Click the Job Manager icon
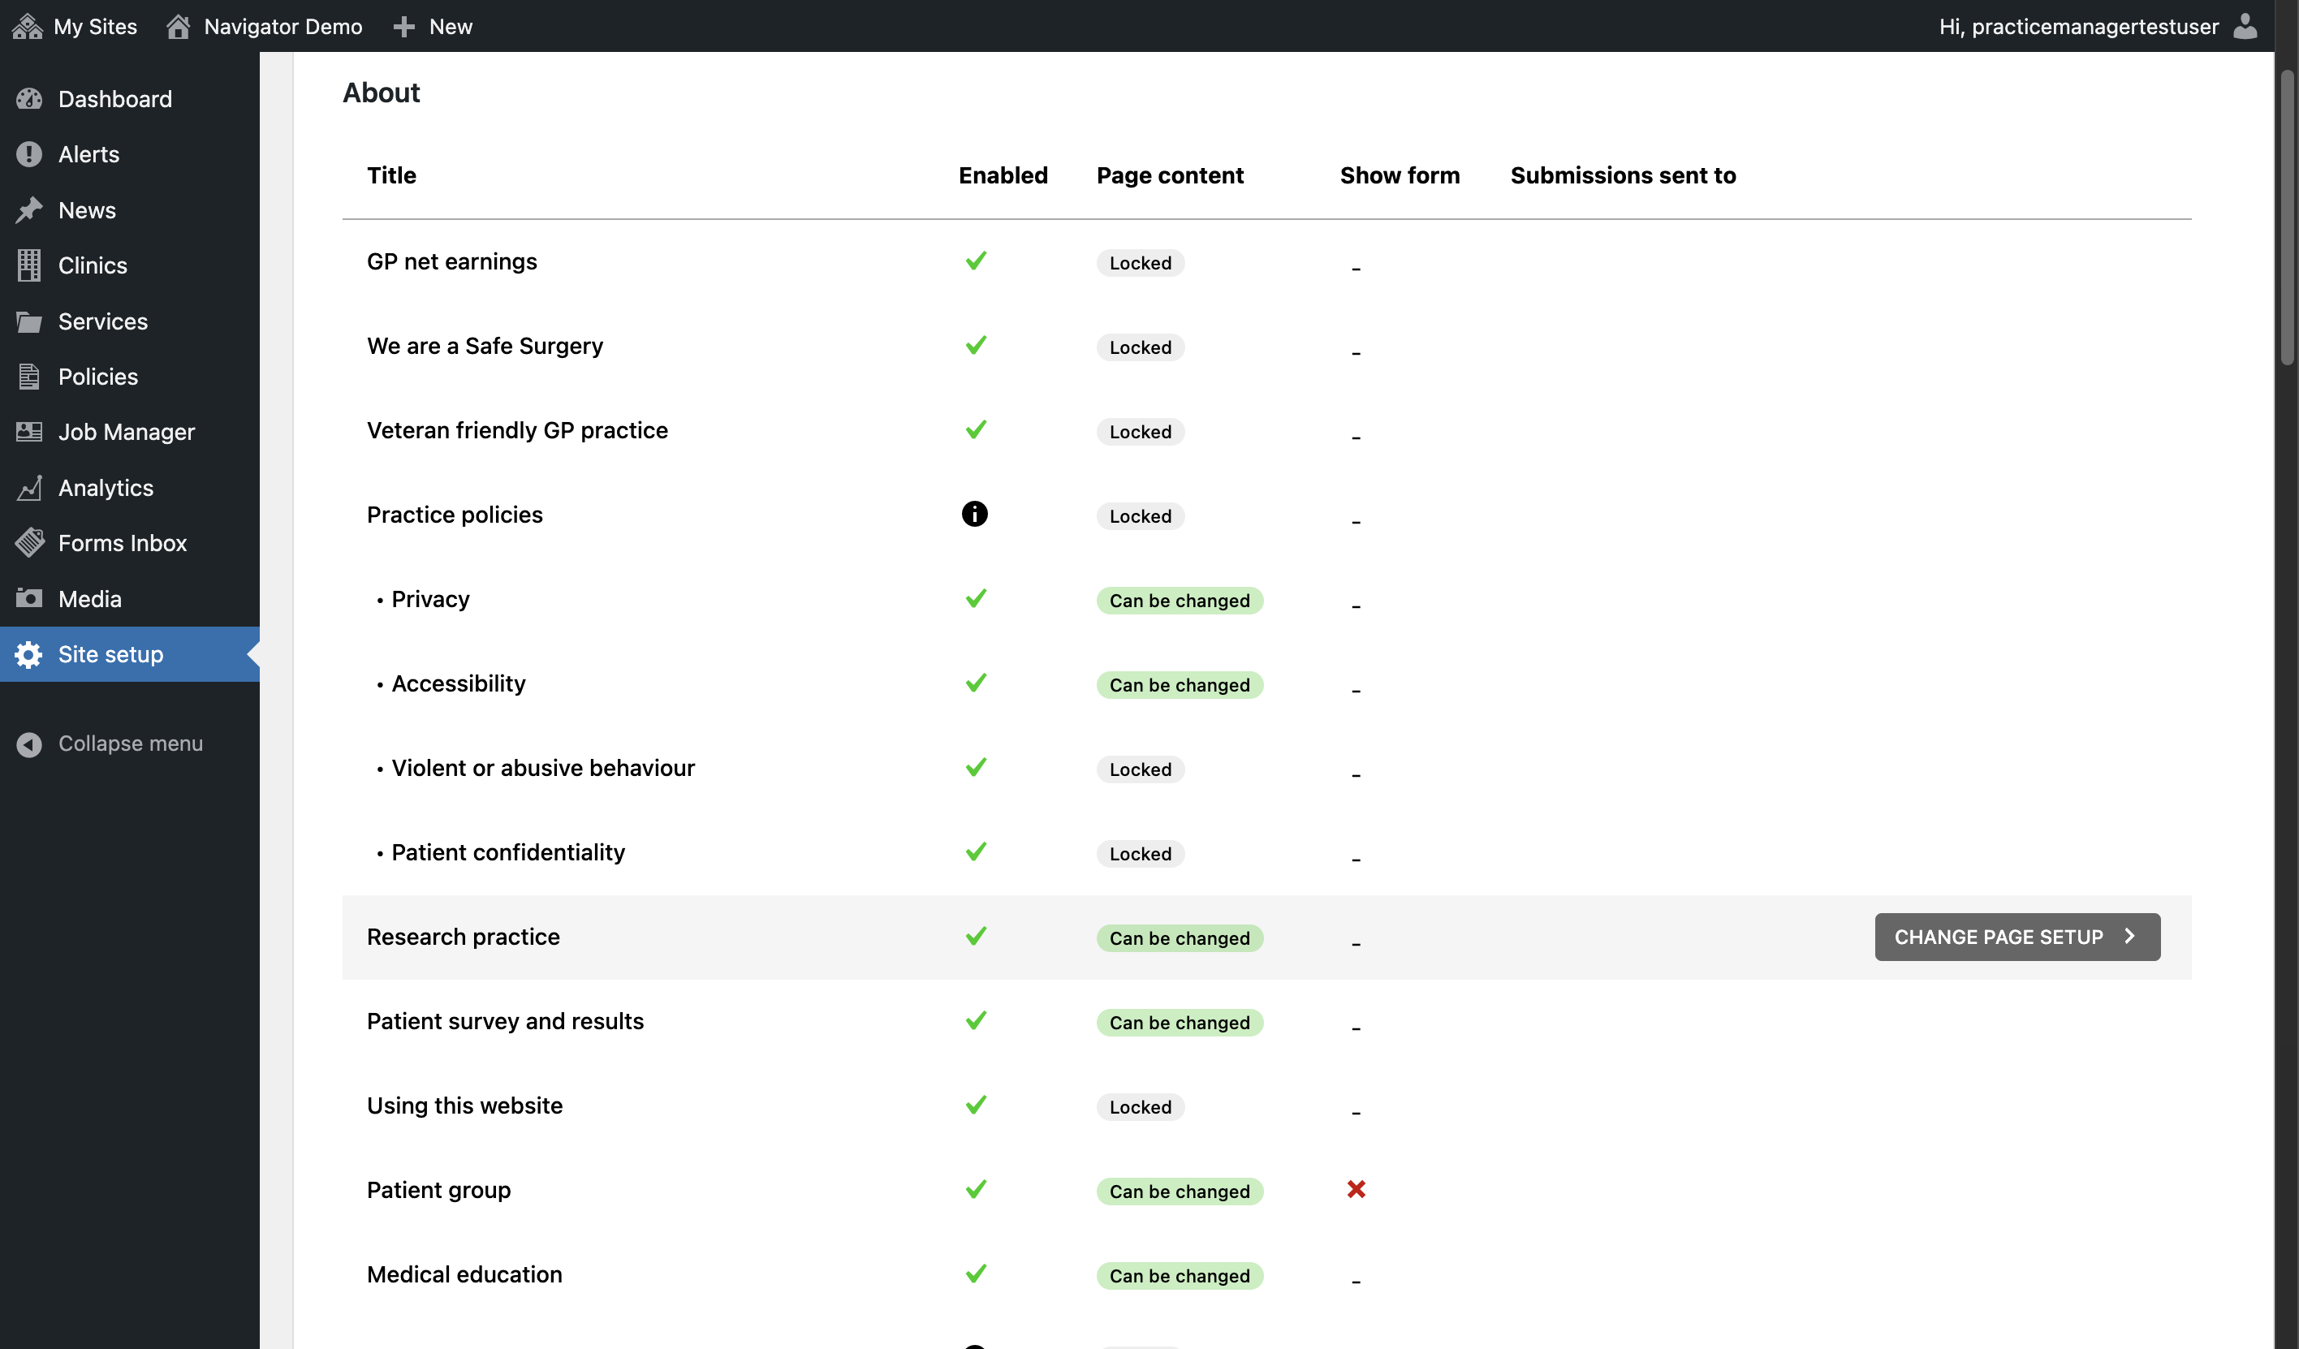 click(29, 433)
